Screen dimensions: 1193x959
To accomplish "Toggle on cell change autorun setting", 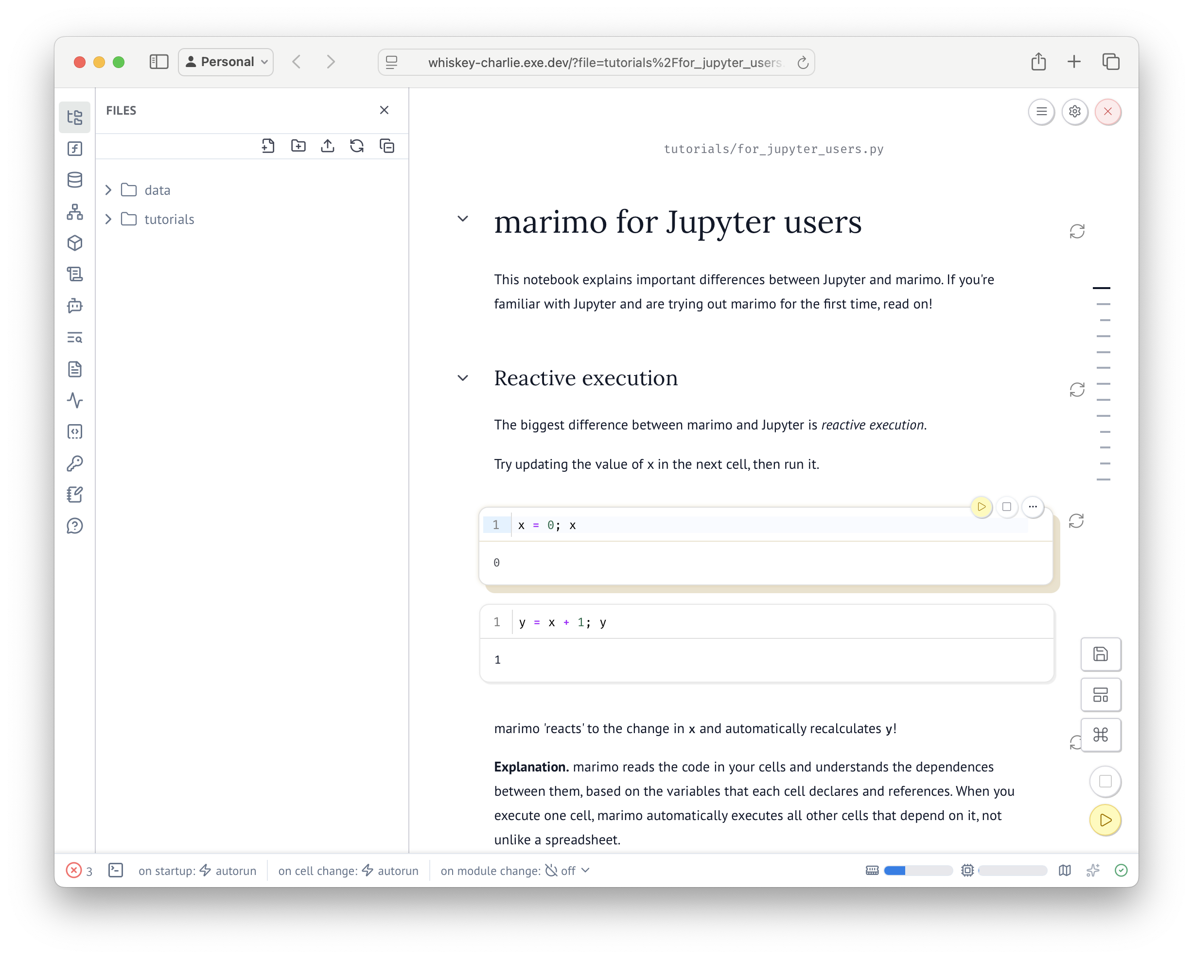I will coord(390,871).
